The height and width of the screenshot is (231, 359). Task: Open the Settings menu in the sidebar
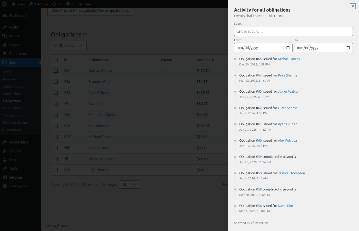pyautogui.click(x=15, y=177)
